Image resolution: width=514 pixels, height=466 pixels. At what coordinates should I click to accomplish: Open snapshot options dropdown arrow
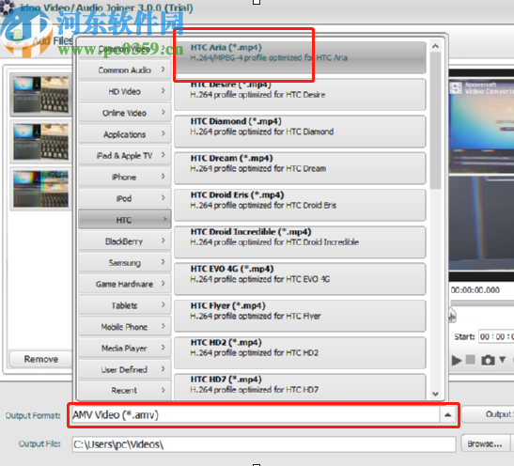tap(502, 360)
